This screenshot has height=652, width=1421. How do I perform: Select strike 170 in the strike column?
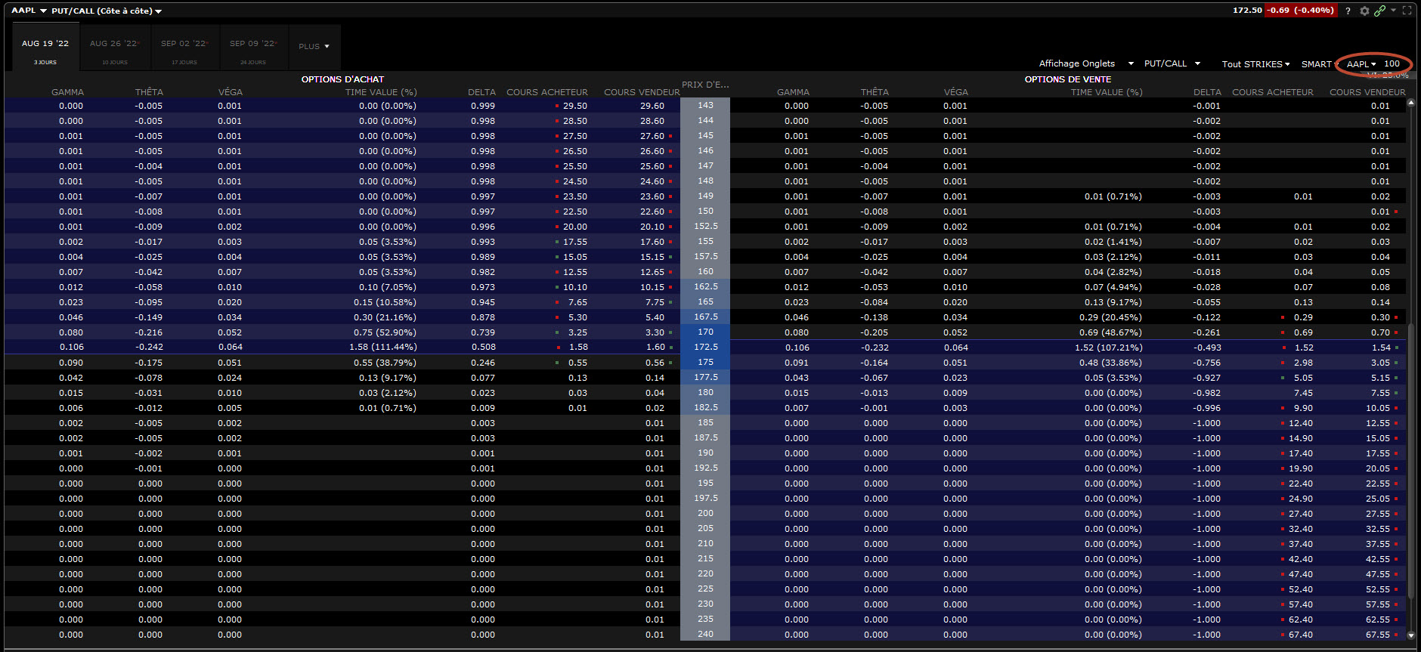click(705, 332)
